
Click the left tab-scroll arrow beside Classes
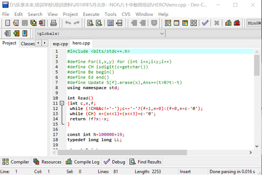point(38,43)
